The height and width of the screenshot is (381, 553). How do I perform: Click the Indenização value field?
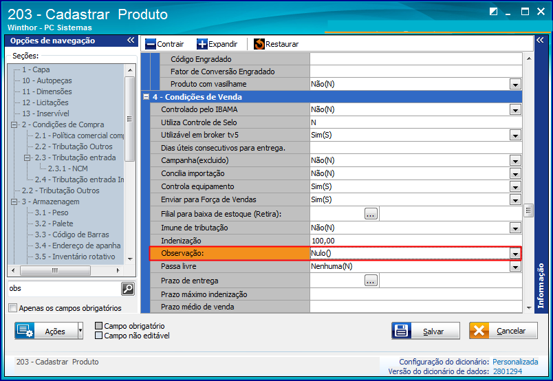[416, 241]
